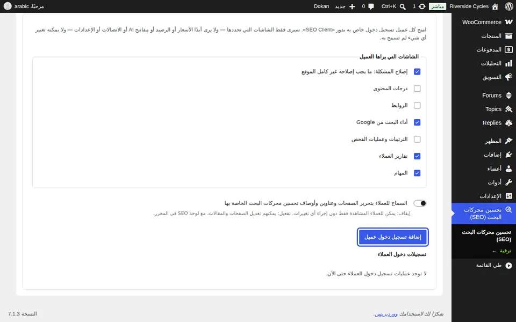Screen dimensions: 516x322
Task: Click the search magnifier icon in admin bar
Action: click(x=403, y=6)
